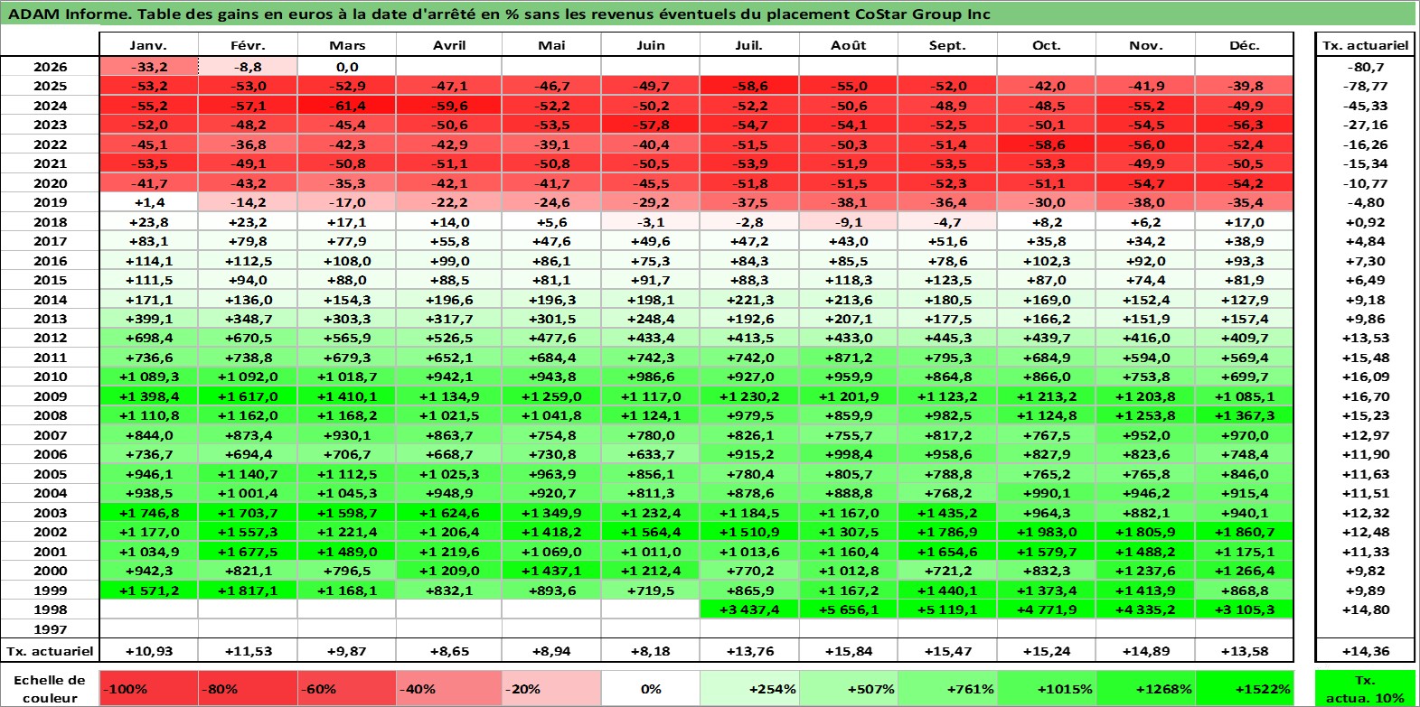Select the +10,93 bottom value under Janv.
1420x707 pixels.
coord(148,651)
